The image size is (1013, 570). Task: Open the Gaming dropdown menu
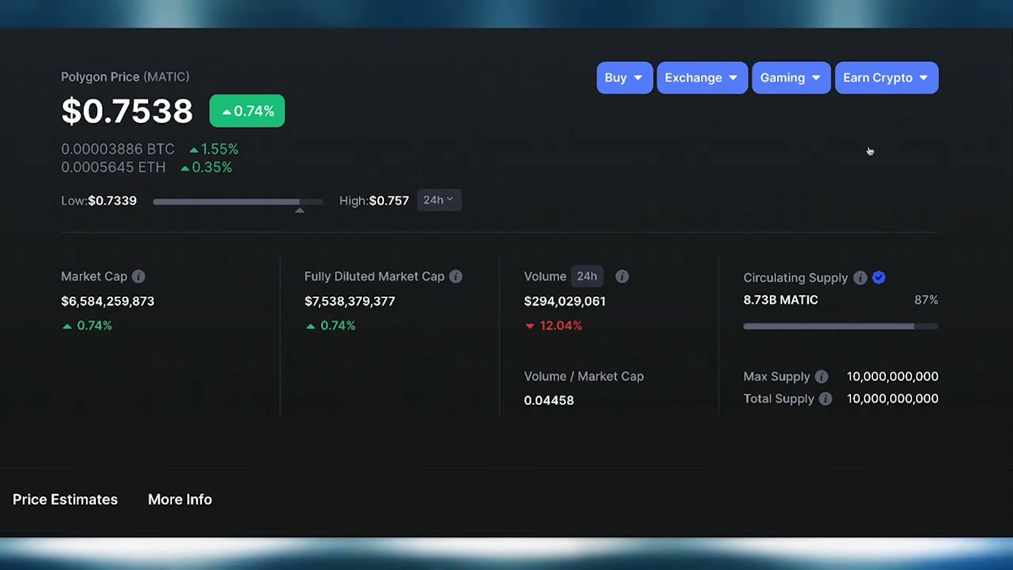click(791, 78)
